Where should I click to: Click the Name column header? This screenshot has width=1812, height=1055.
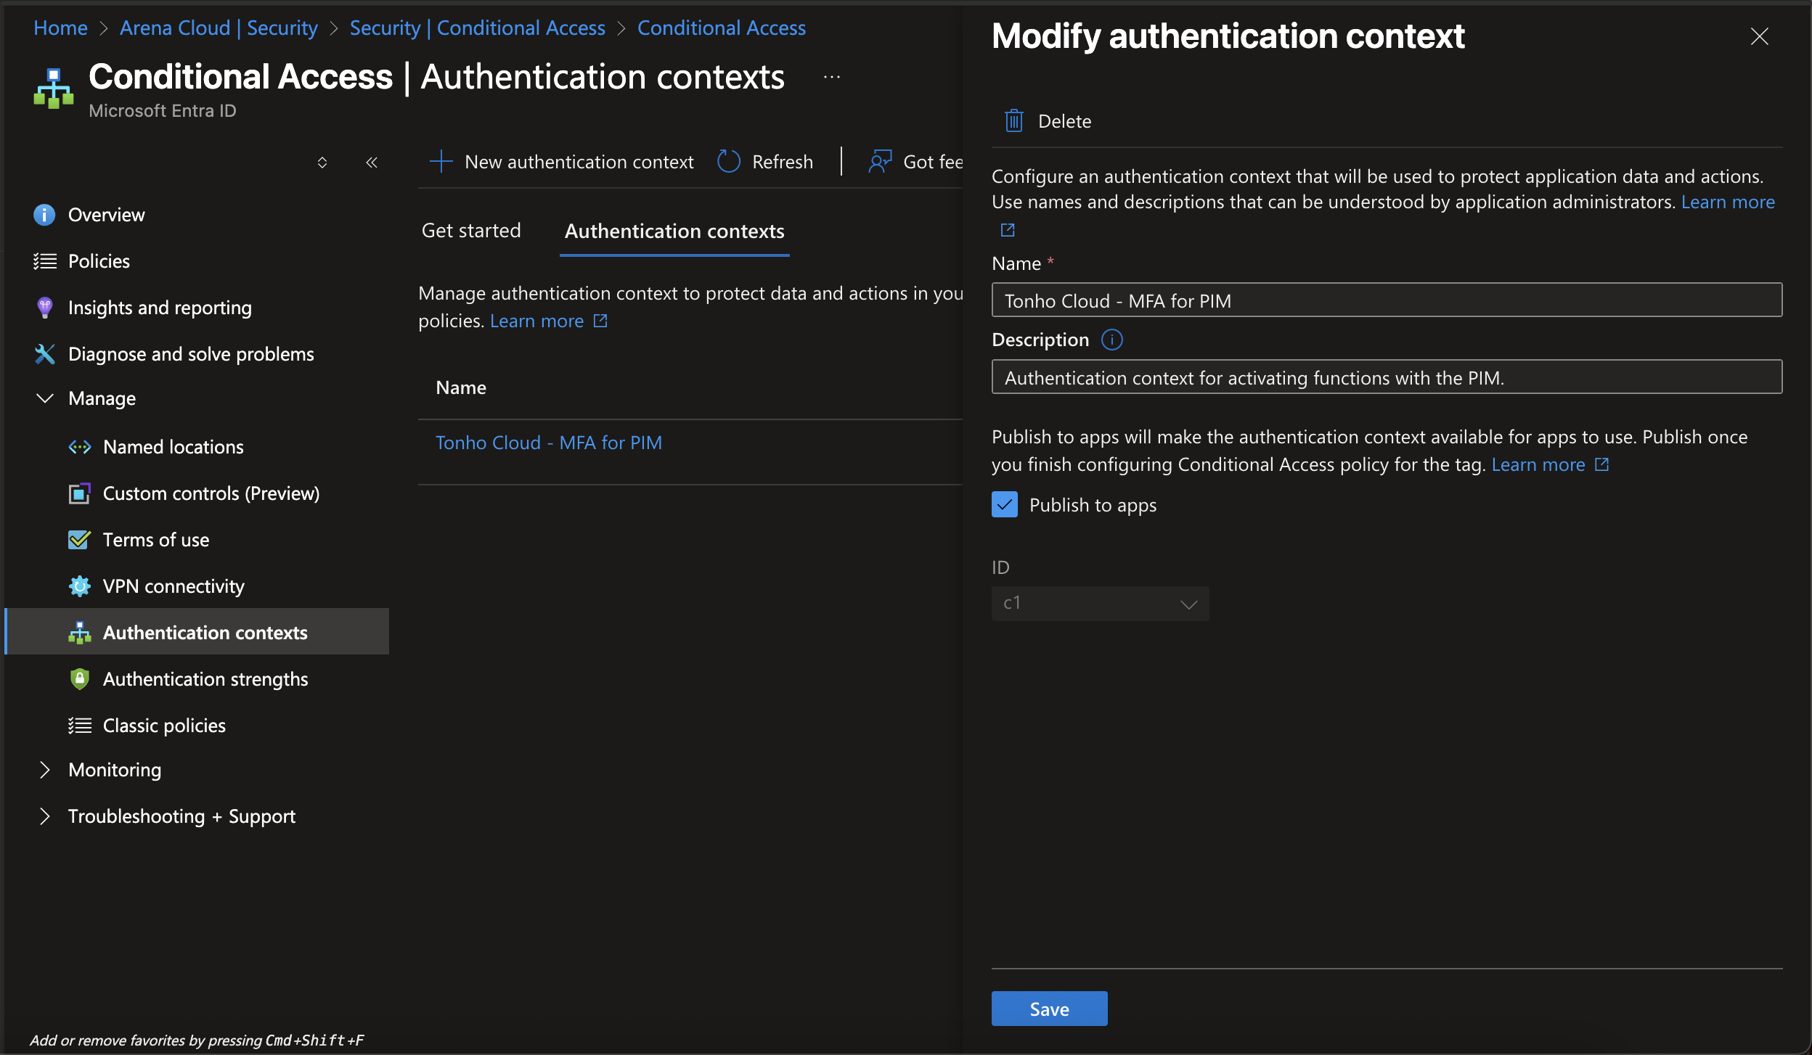461,387
